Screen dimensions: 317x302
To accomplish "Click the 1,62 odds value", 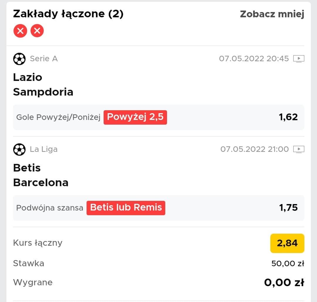I will click(288, 117).
